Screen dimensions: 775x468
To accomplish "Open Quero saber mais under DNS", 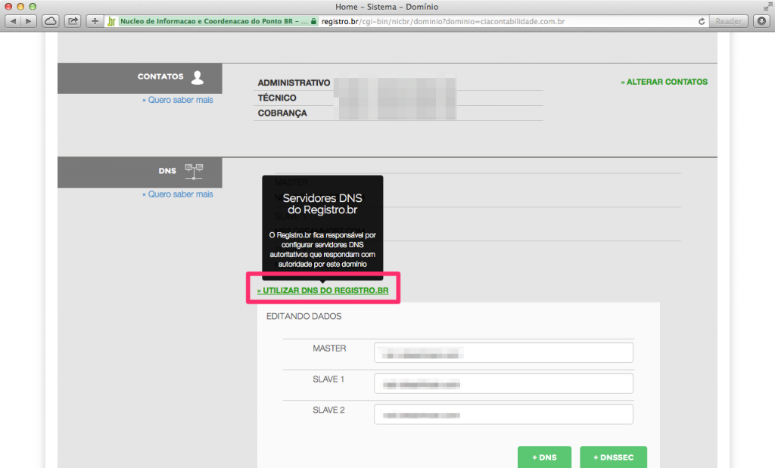I will coord(178,194).
